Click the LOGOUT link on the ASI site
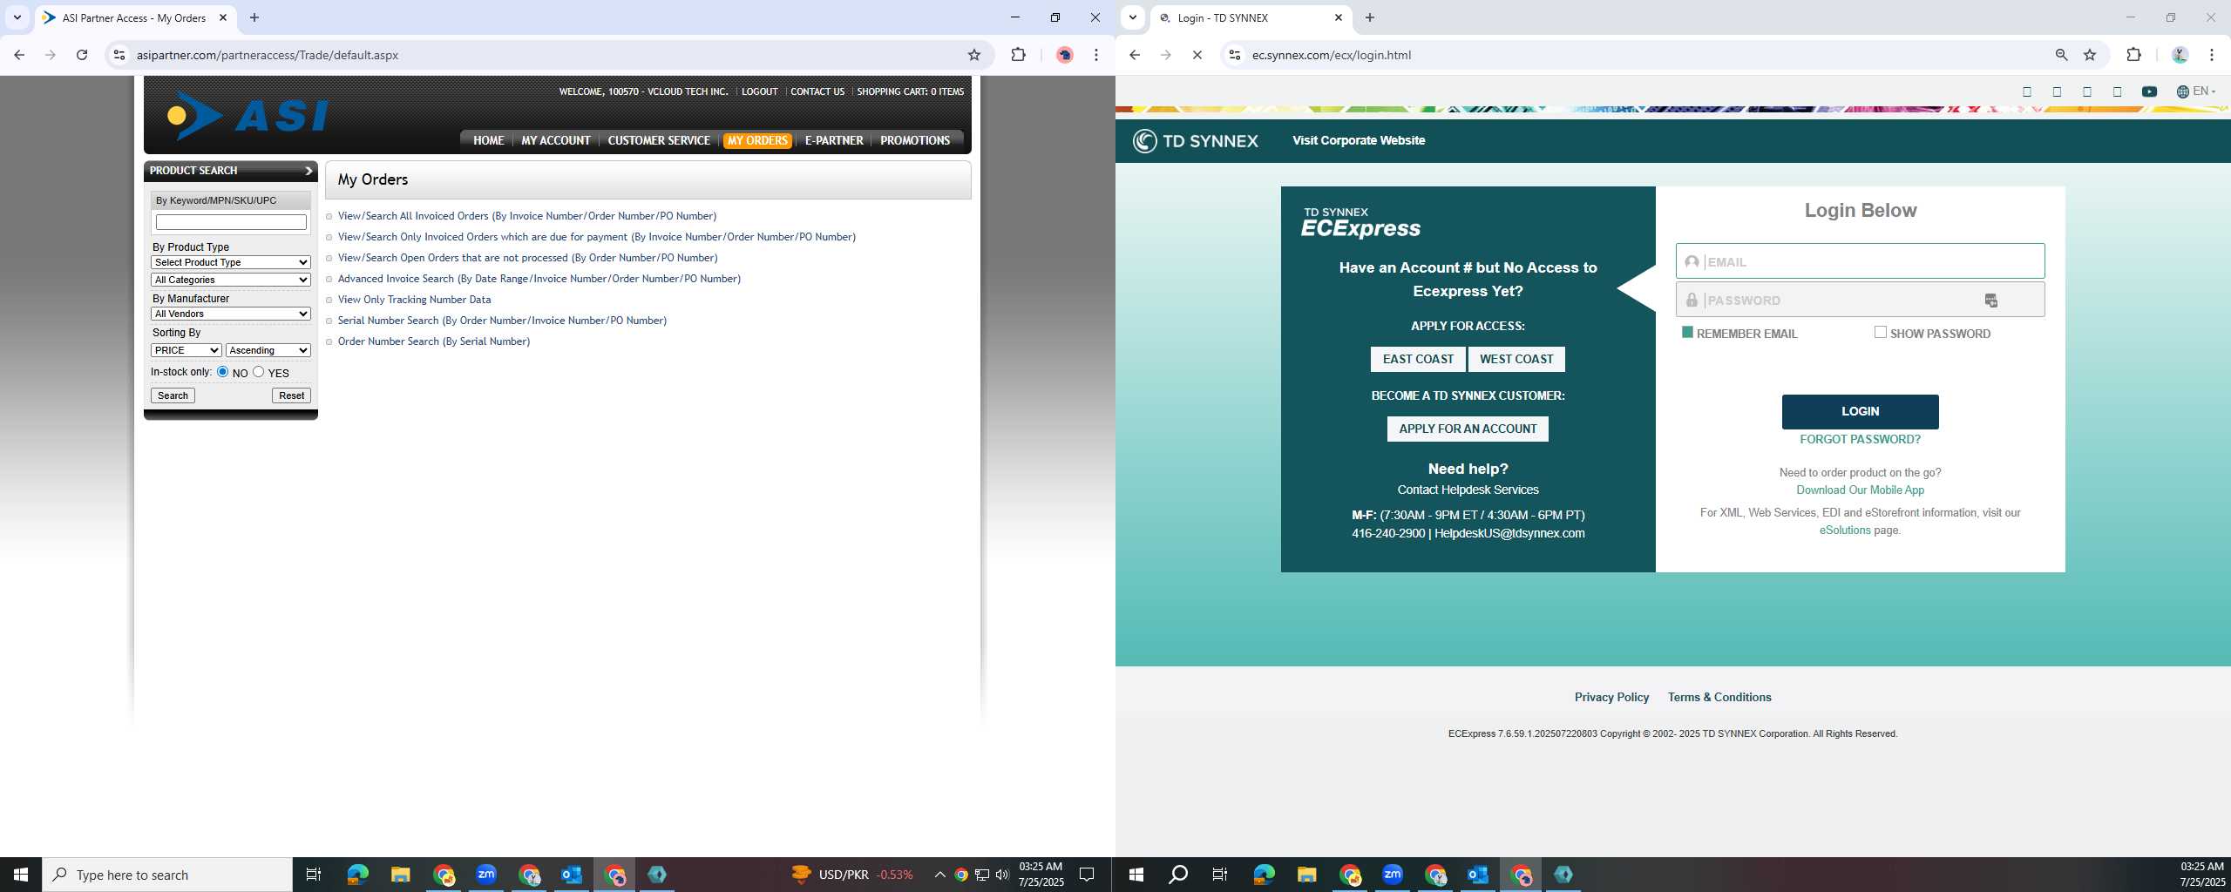The image size is (2231, 892). (x=759, y=91)
